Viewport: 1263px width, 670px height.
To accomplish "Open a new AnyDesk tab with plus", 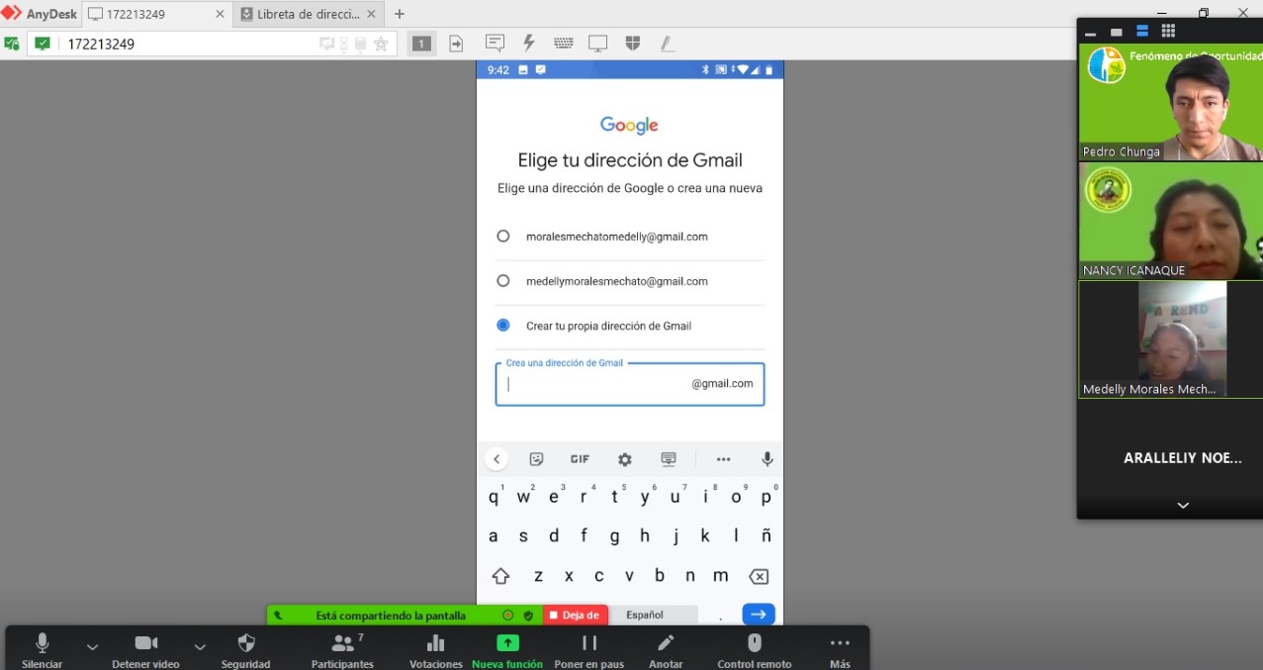I will click(x=400, y=14).
